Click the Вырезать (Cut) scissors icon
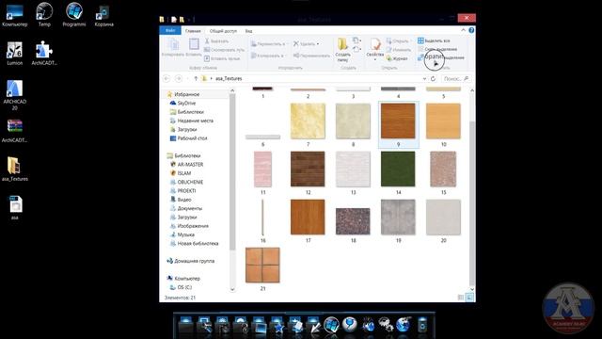Image resolution: width=602 pixels, height=339 pixels. click(x=207, y=40)
